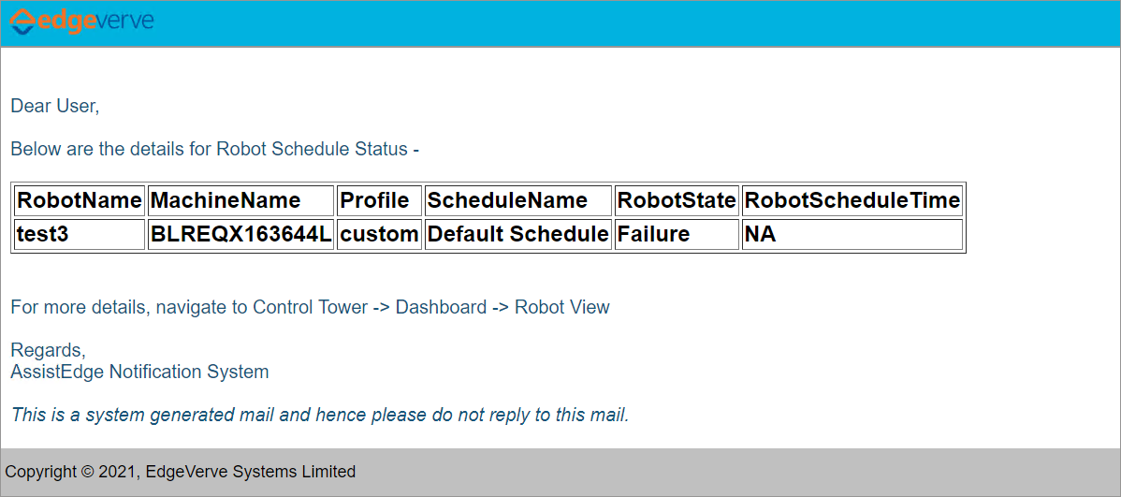
Task: Click the Robot Schedule Status intro text
Action: tap(214, 150)
